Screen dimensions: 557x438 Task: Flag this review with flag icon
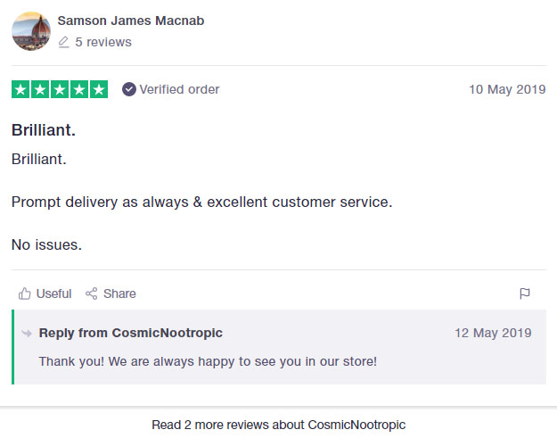tap(525, 293)
